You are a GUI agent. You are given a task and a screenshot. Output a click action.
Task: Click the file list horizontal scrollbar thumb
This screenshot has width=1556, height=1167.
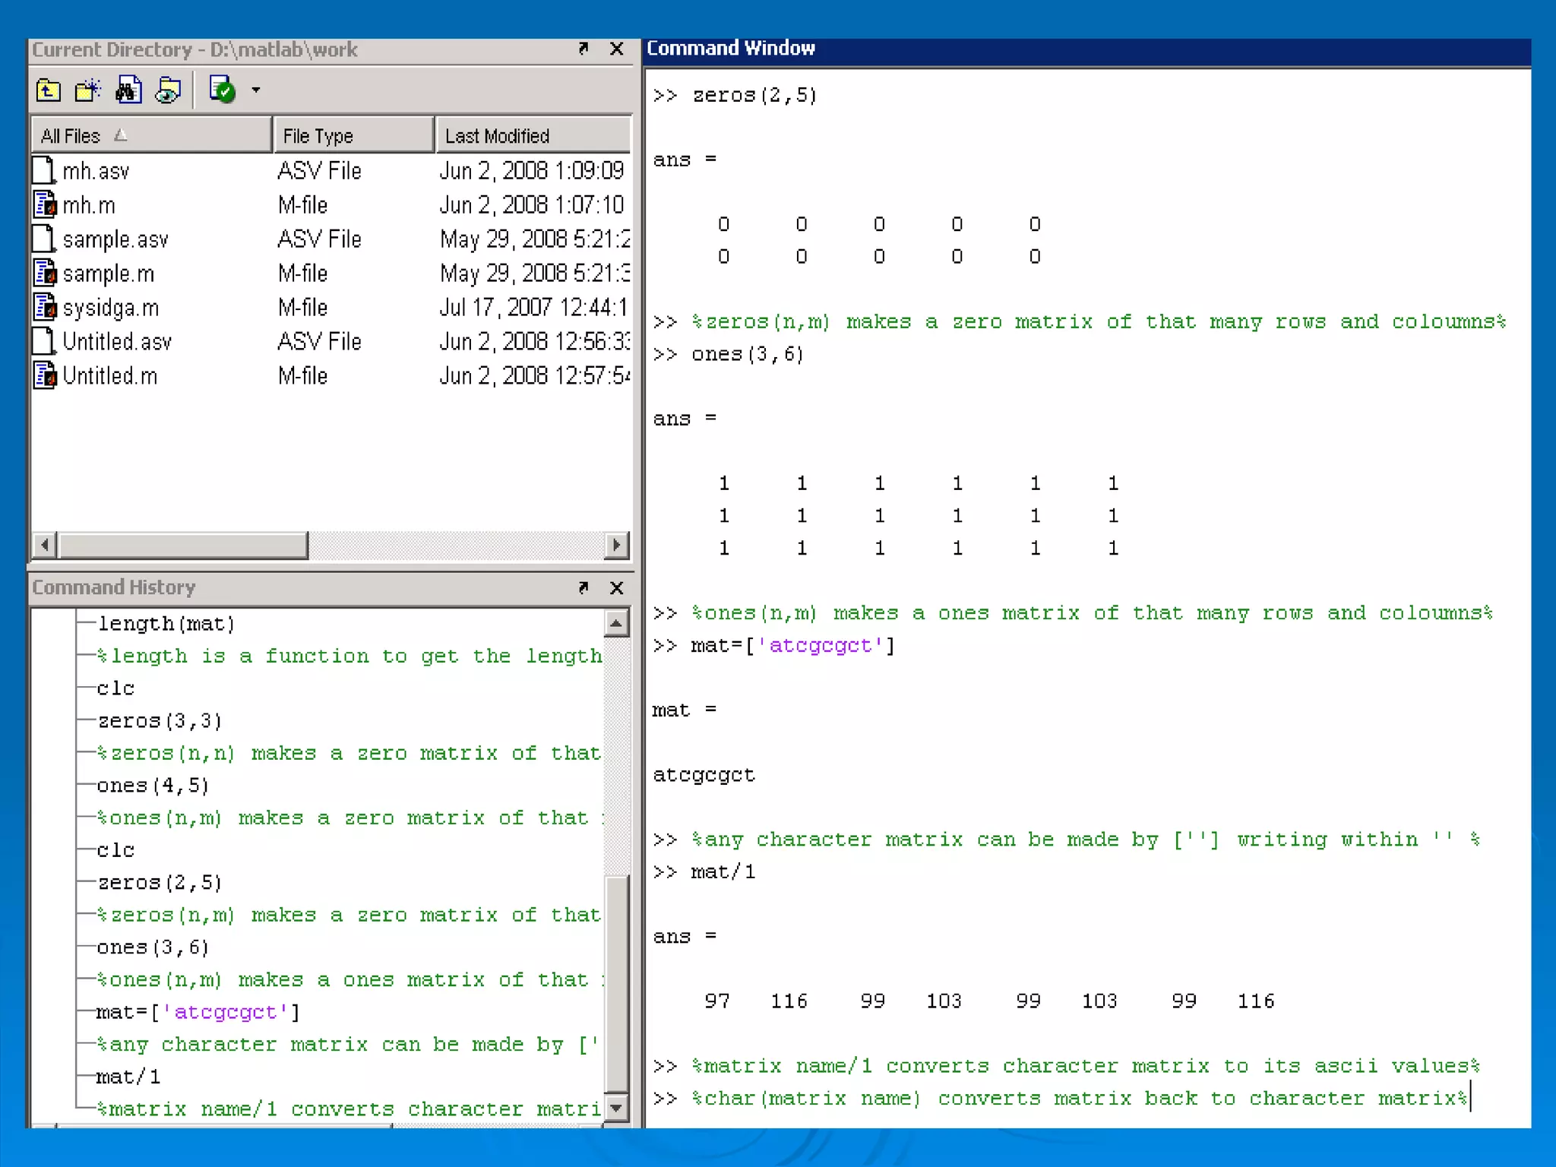pos(182,545)
